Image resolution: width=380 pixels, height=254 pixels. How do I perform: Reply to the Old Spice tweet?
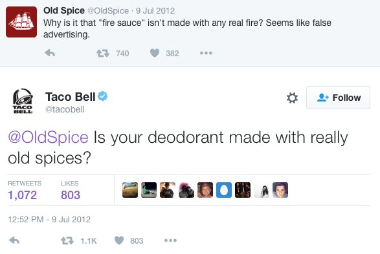[50, 53]
